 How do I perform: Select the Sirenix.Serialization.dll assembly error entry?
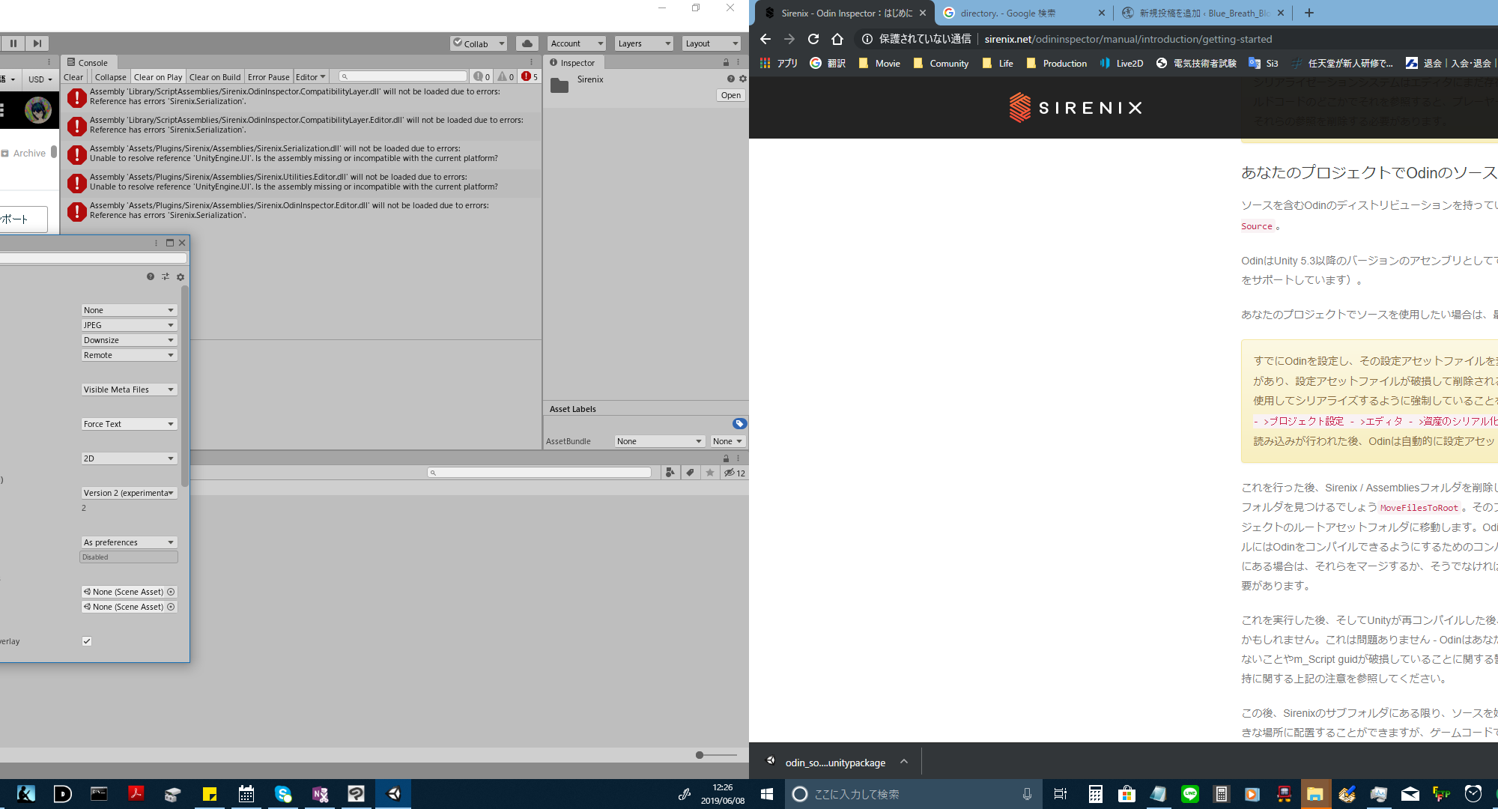click(x=301, y=154)
